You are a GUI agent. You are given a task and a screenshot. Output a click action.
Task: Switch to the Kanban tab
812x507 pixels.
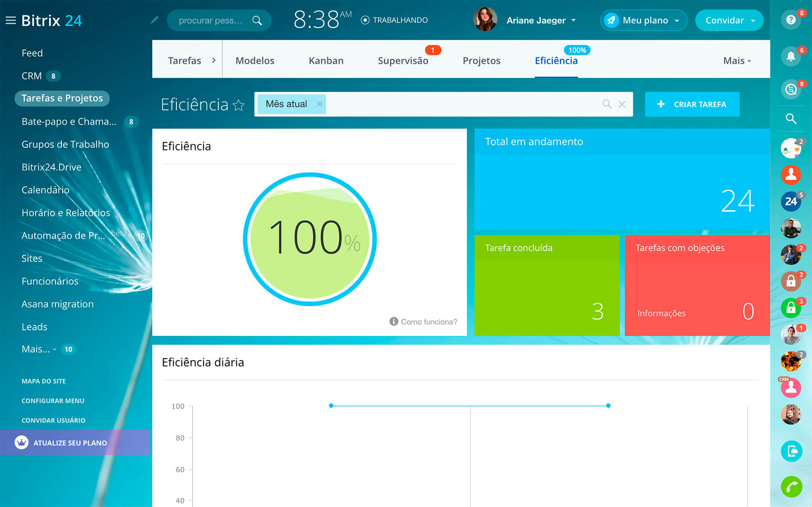click(326, 61)
